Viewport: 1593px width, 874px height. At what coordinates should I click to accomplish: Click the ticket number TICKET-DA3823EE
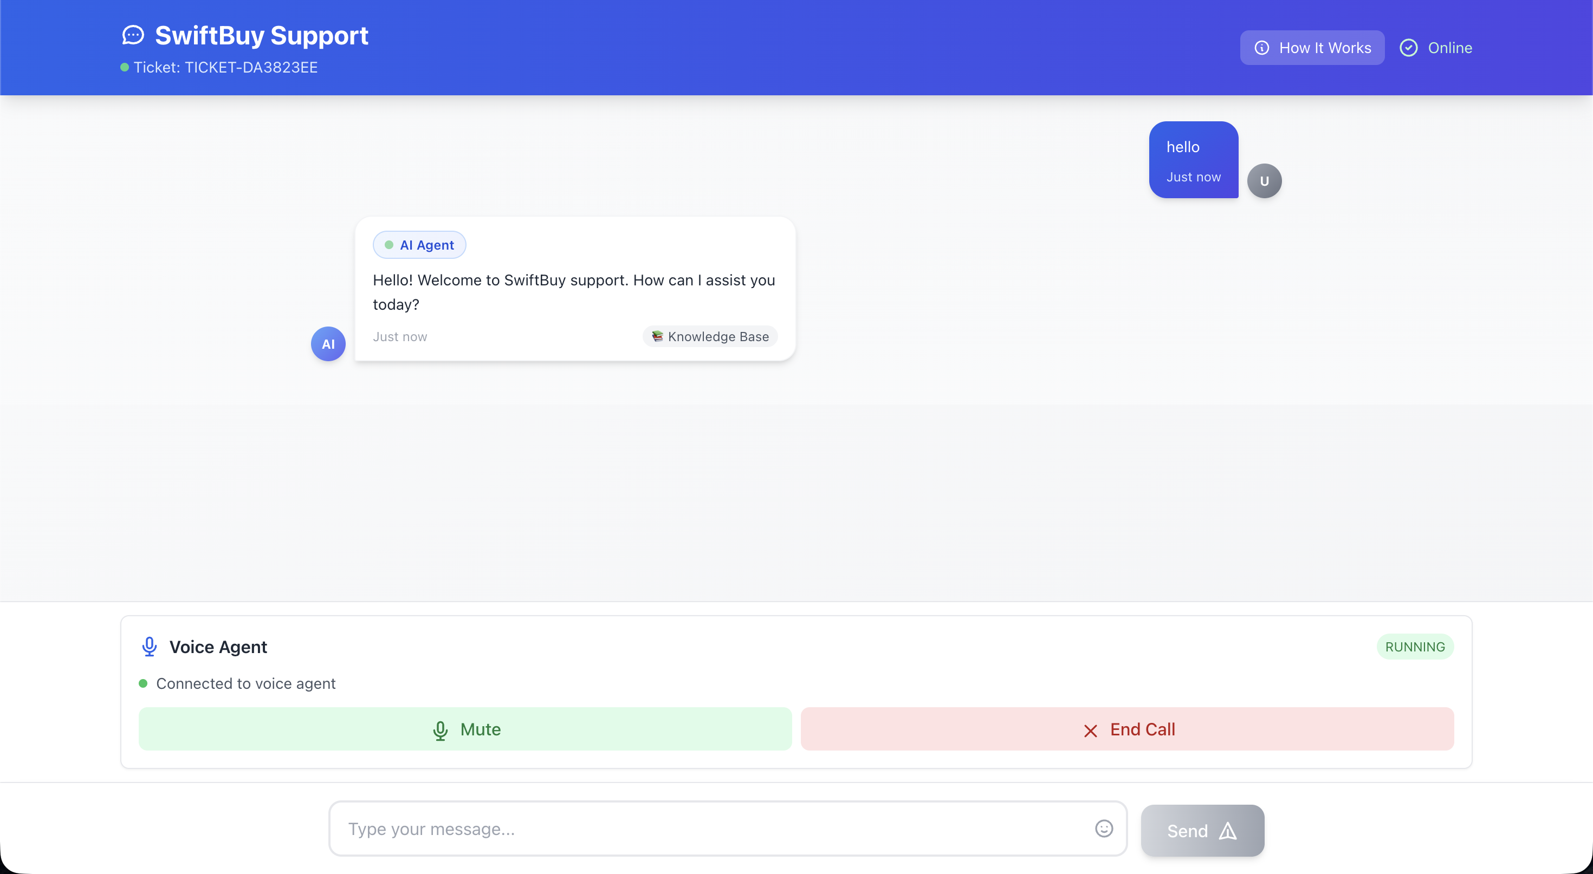coord(251,67)
